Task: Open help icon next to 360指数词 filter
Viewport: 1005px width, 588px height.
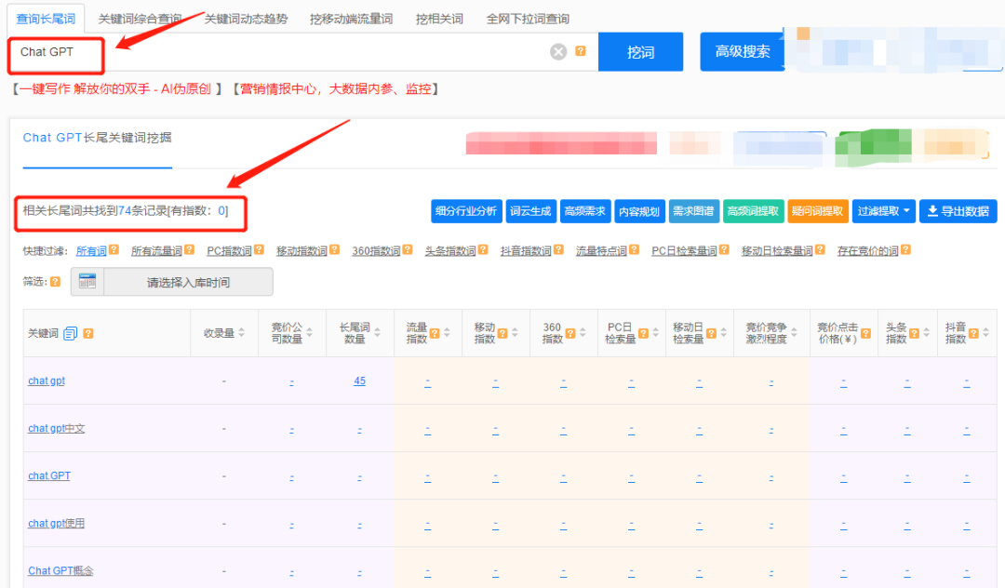Action: [x=408, y=249]
